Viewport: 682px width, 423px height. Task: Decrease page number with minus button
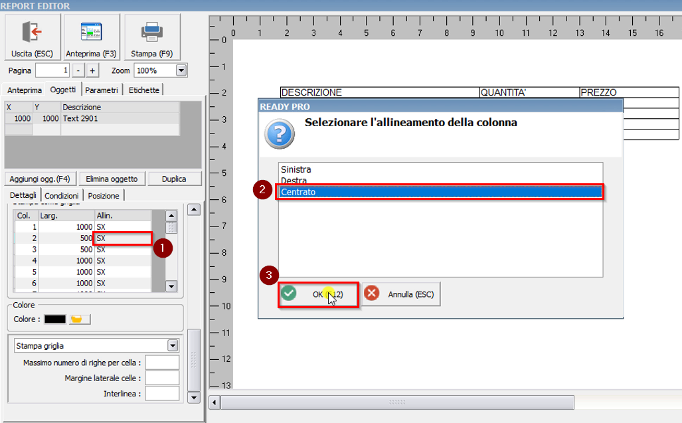pyautogui.click(x=78, y=70)
